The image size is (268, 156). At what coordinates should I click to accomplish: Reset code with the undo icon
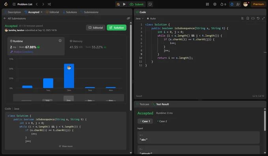[x=258, y=18]
